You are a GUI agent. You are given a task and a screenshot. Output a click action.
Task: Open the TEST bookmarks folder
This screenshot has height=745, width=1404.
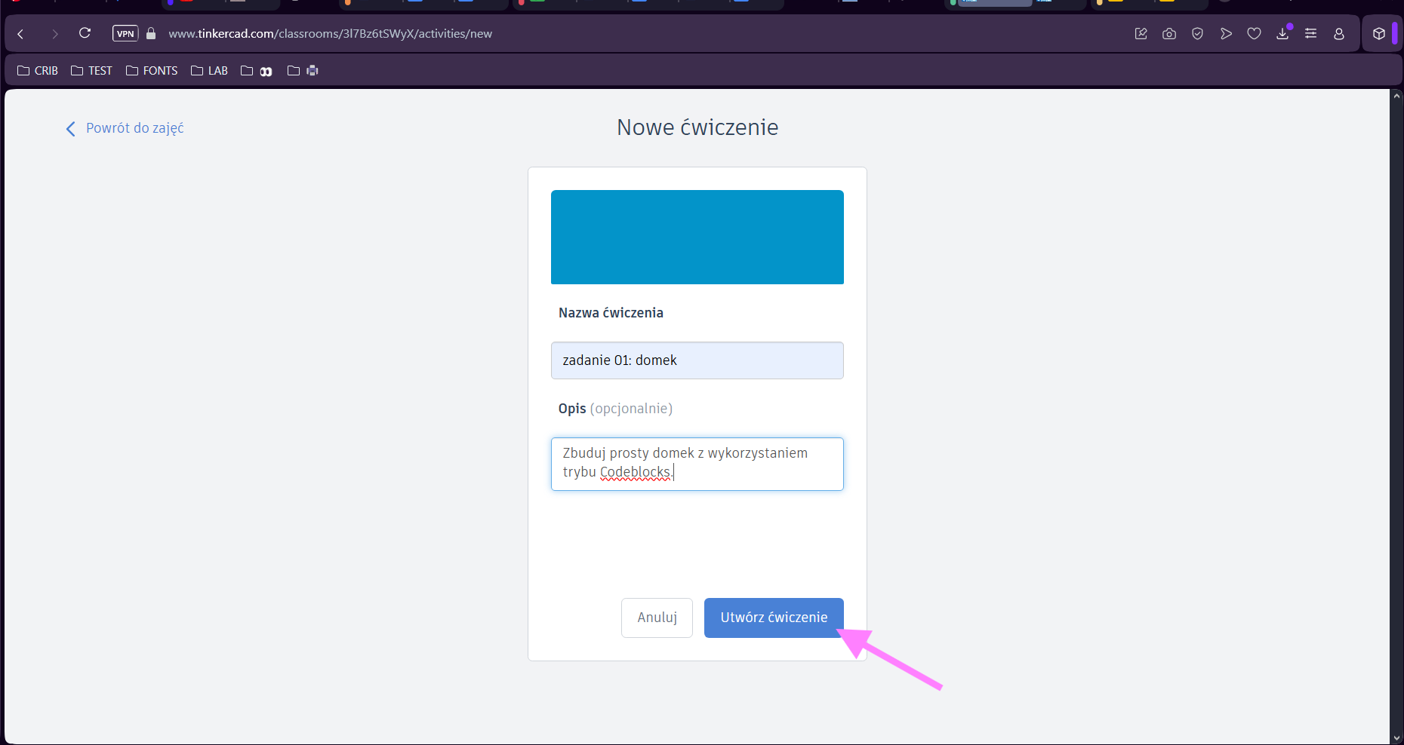(x=91, y=71)
